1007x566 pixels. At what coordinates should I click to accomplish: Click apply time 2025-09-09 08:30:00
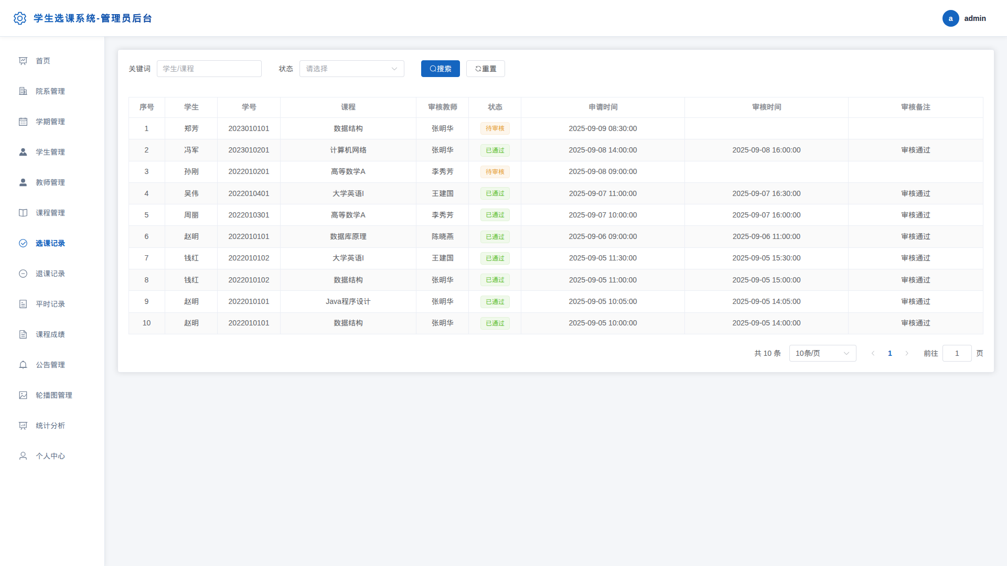[x=603, y=128]
